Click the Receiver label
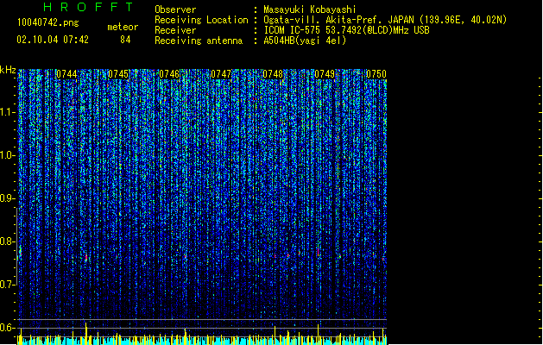Viewport: 543px width, 345px height. (x=175, y=30)
